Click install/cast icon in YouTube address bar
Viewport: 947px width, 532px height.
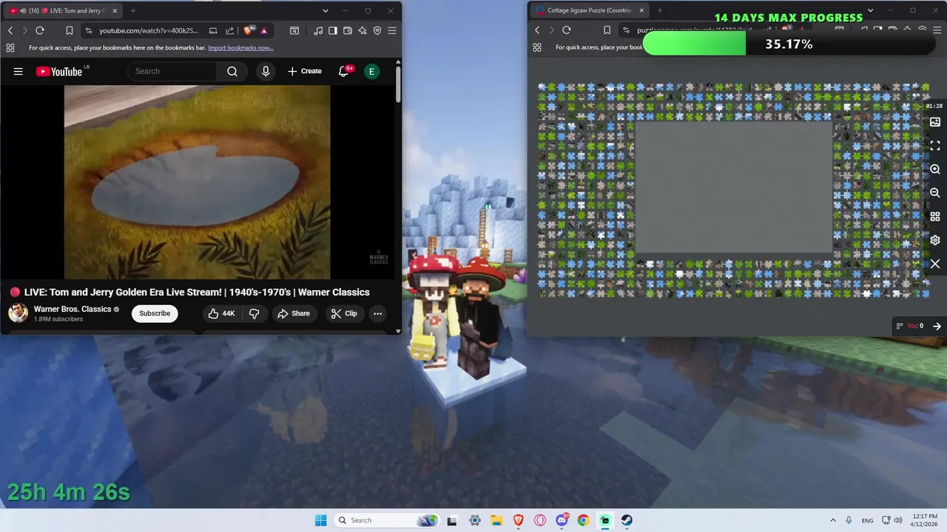click(x=213, y=30)
